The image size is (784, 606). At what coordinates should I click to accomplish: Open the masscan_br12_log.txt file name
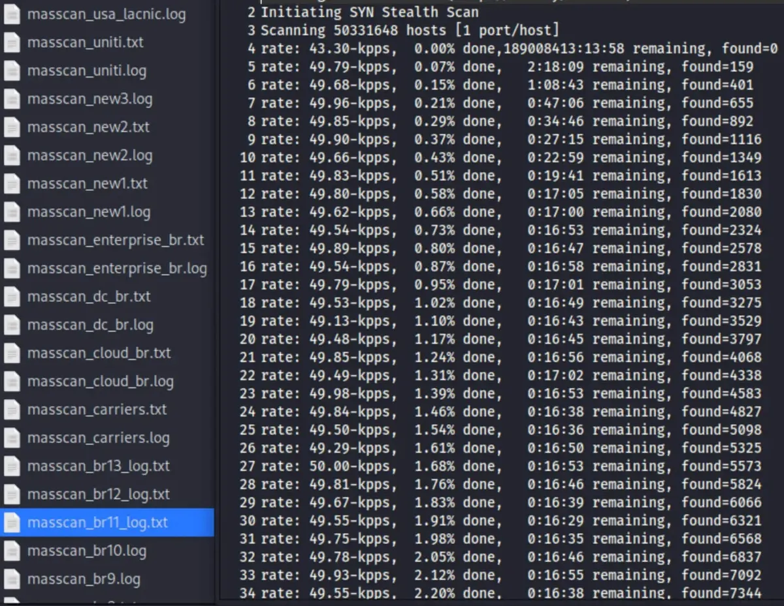tap(99, 494)
